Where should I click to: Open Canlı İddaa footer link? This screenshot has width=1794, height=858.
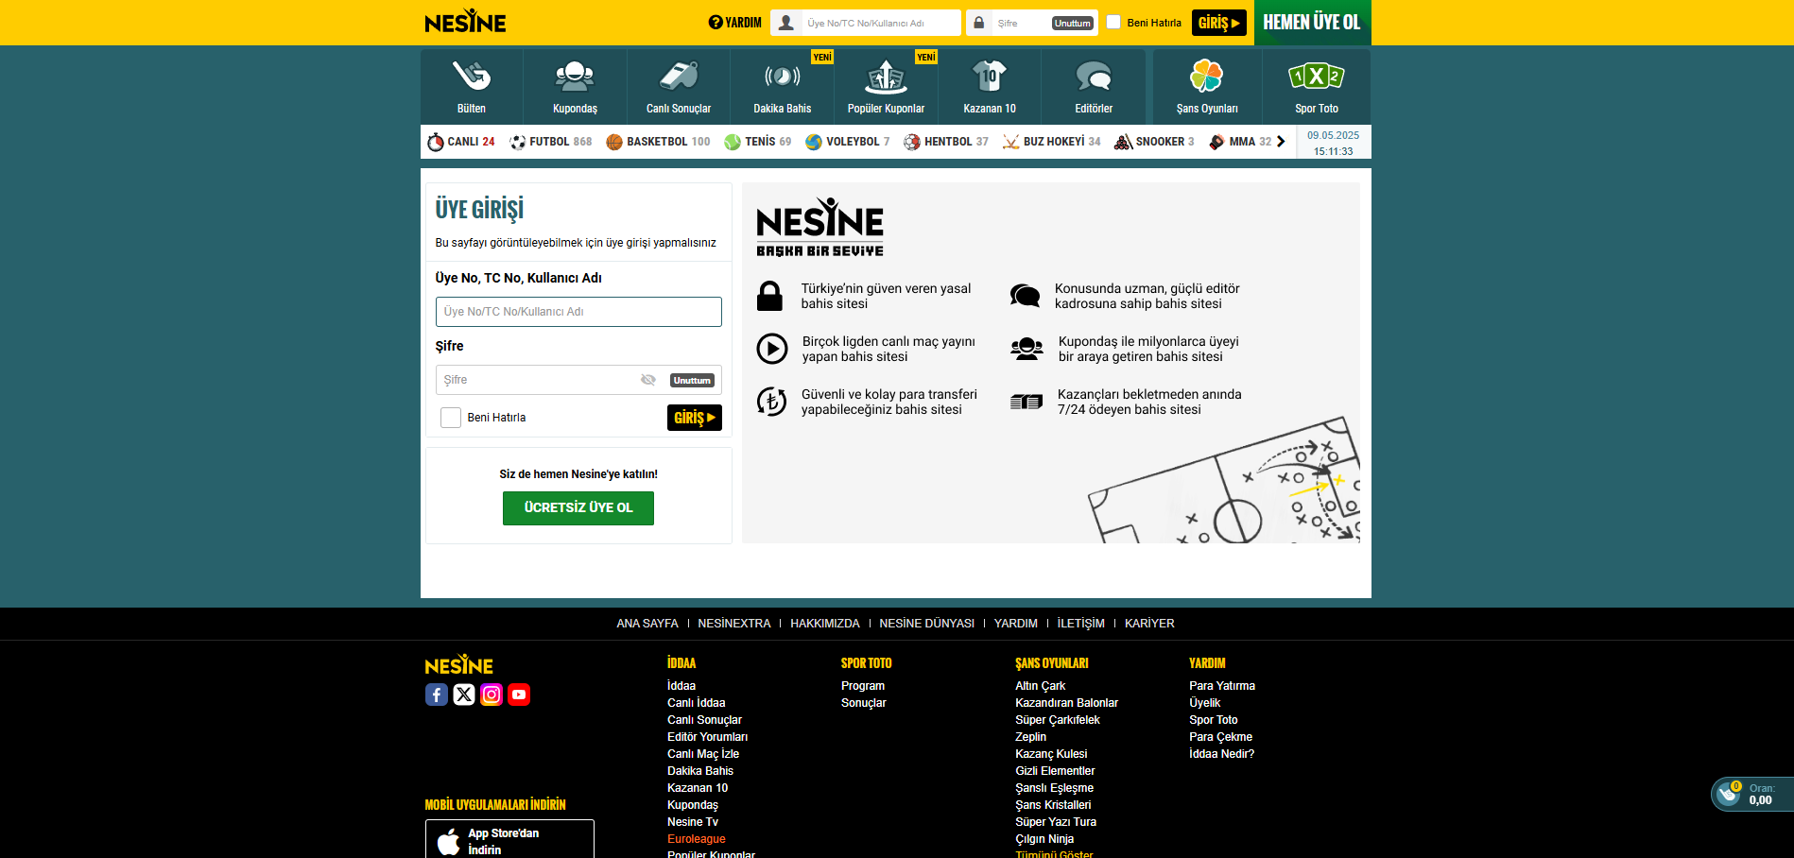697,703
